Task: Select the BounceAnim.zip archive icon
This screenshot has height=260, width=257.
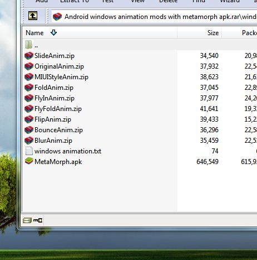Action: coord(29,130)
